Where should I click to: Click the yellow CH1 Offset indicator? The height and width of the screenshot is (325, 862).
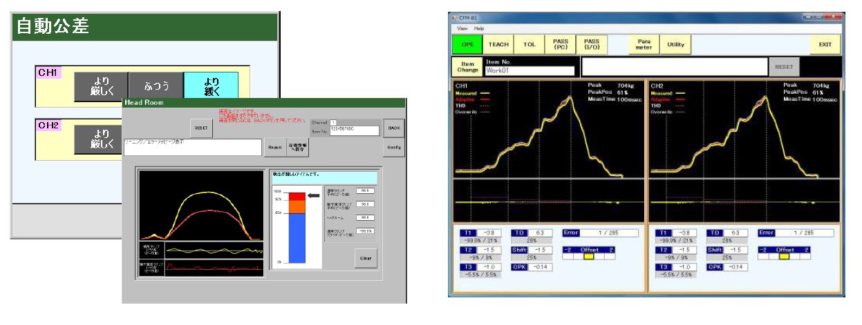coord(589,257)
